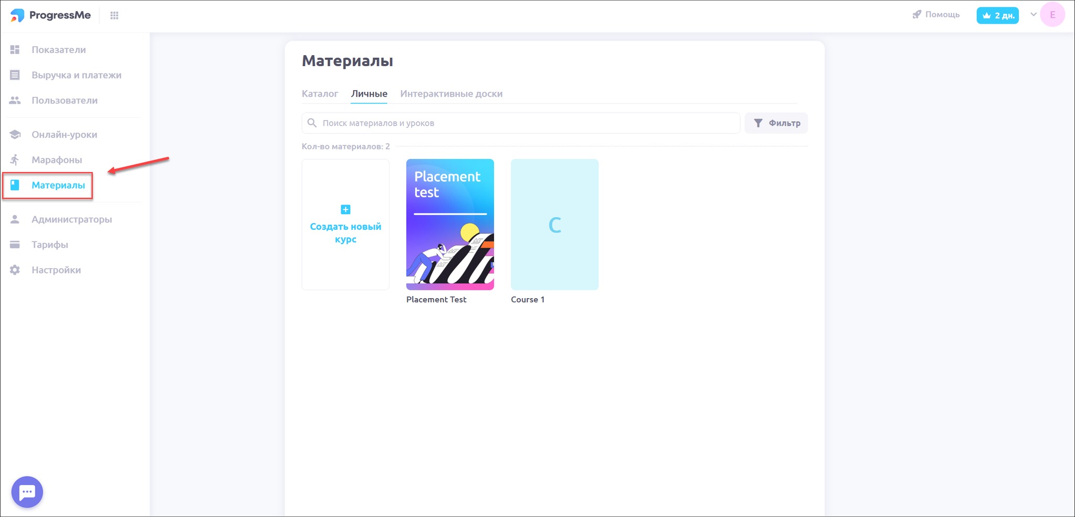The width and height of the screenshot is (1075, 517).
Task: Click the rocket icon next to Помощь
Action: [x=916, y=15]
